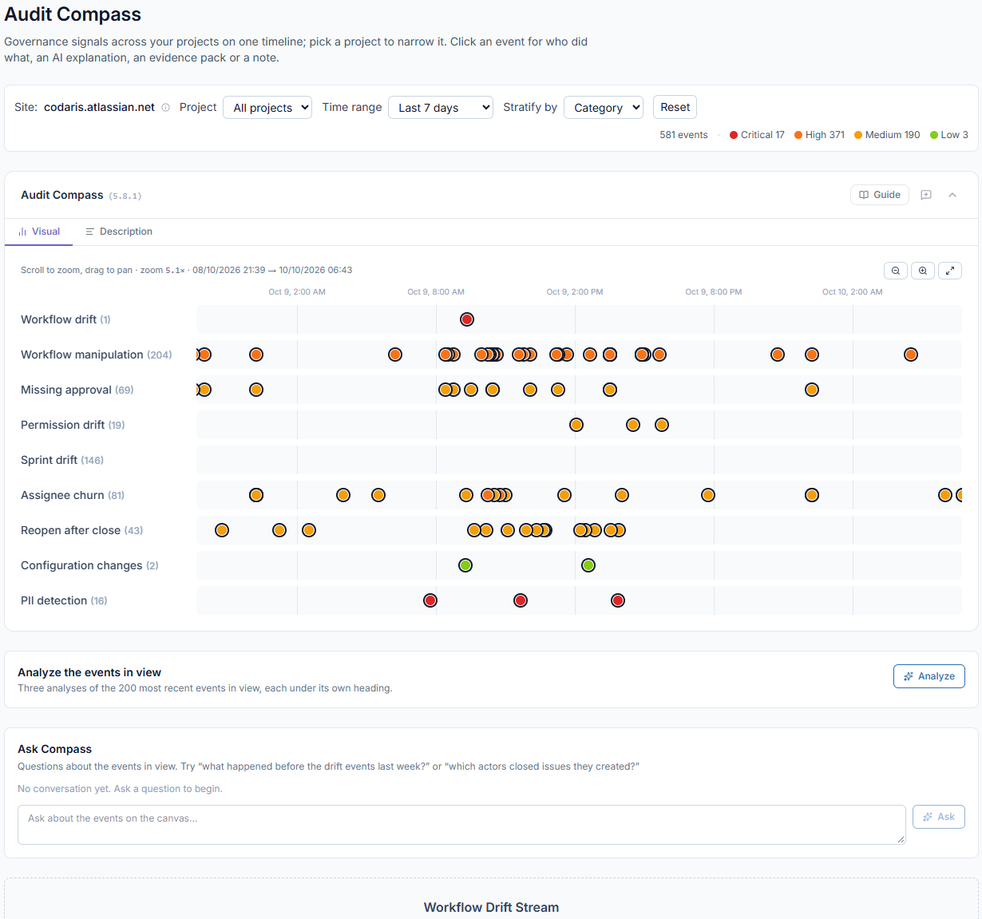Click the Reopen after close row label
Viewport: 982px width, 919px height.
[x=81, y=530]
